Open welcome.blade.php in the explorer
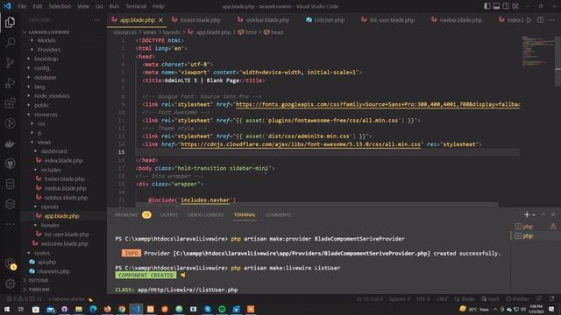This screenshot has height=315, width=561. click(64, 243)
